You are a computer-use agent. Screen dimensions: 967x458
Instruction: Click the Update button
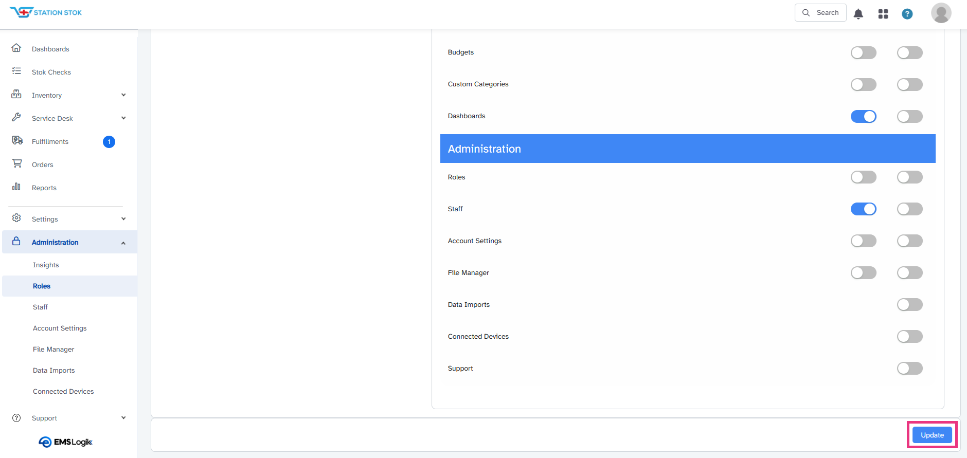[x=932, y=435]
